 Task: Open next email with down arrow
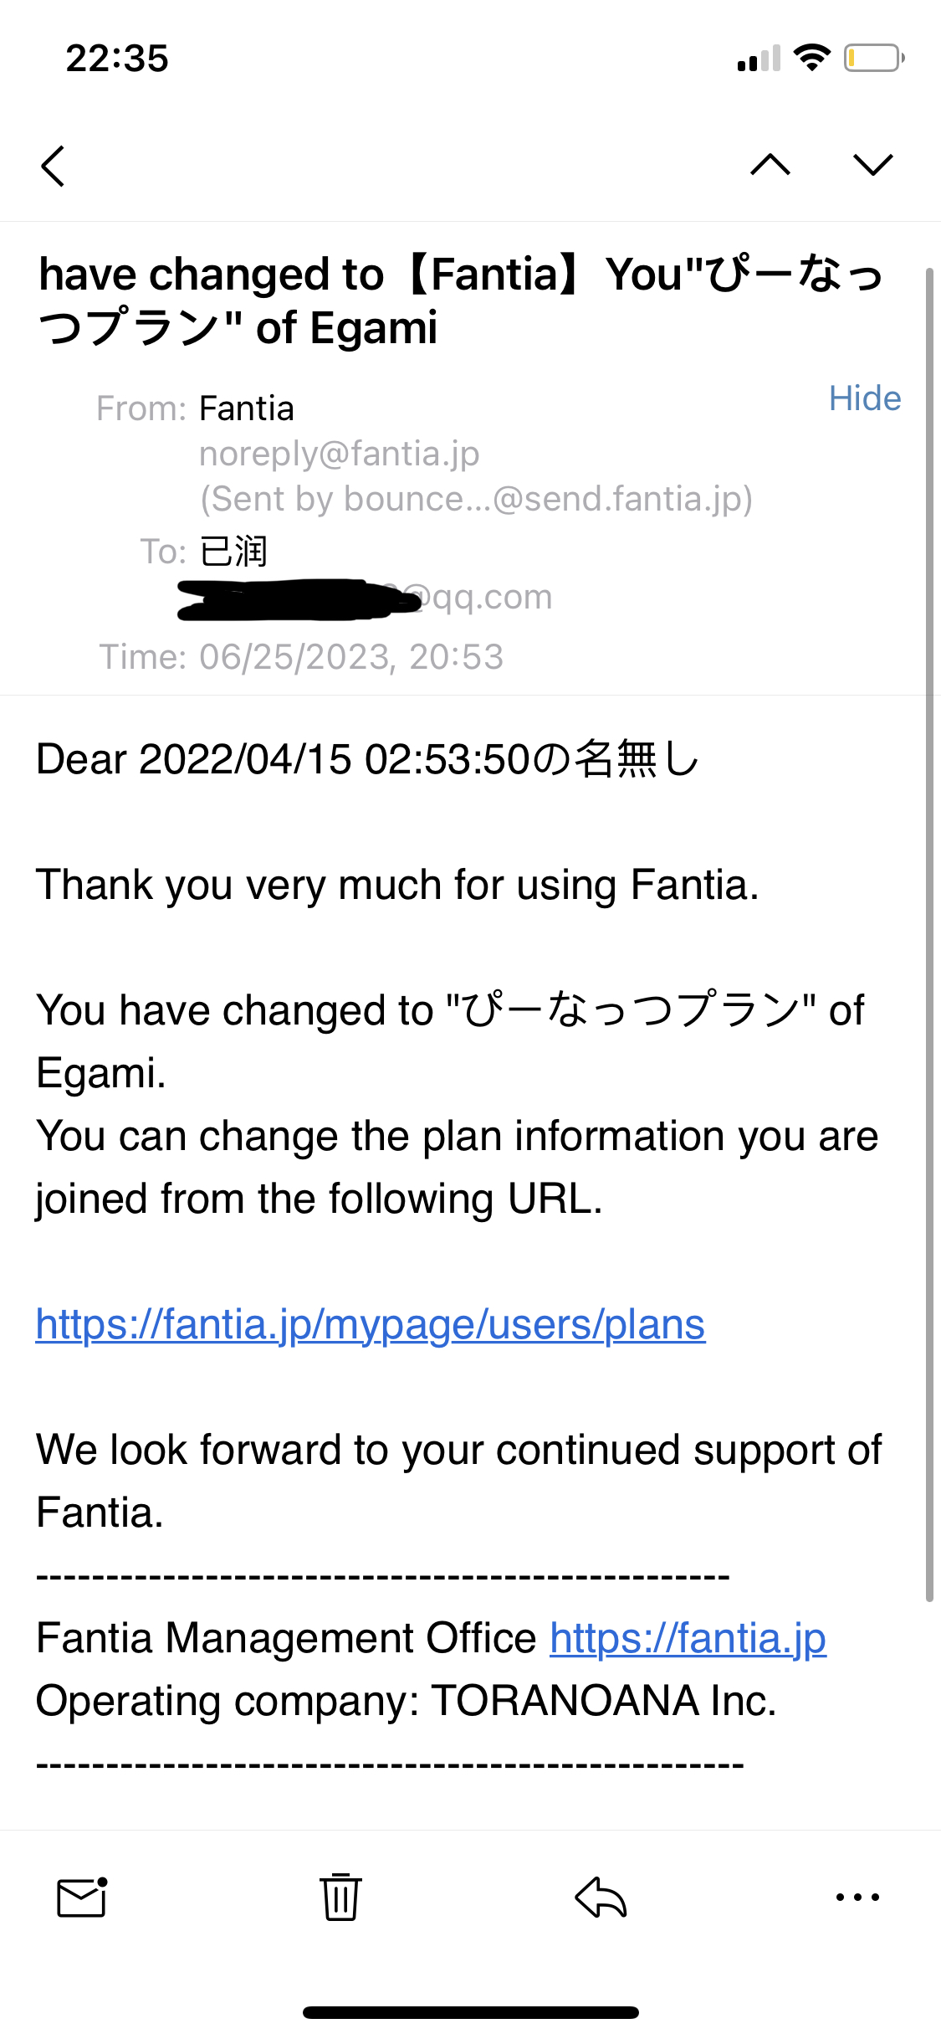coord(872,165)
